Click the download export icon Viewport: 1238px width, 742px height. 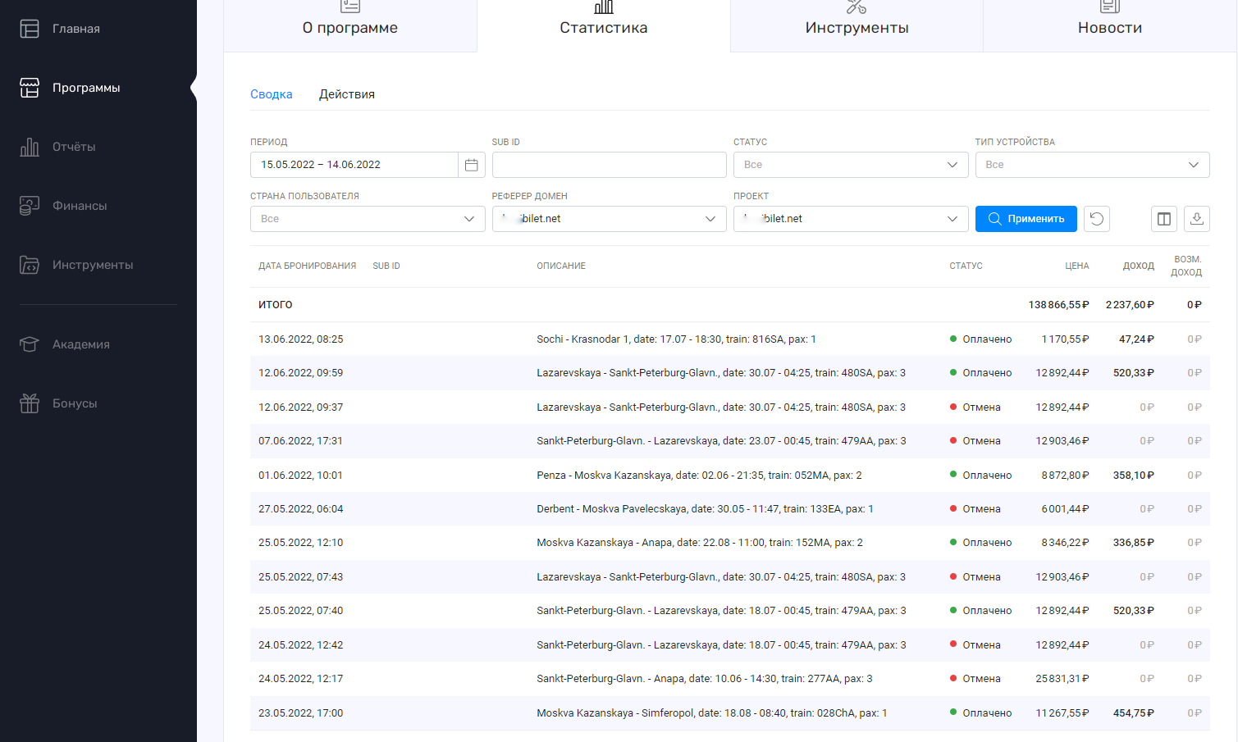pyautogui.click(x=1197, y=219)
